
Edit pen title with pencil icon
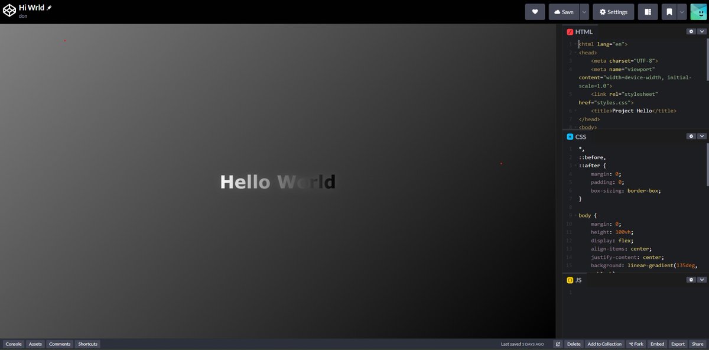click(50, 8)
